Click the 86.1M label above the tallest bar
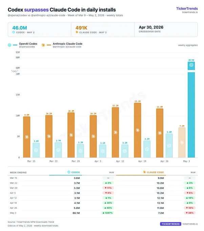This screenshot has height=231, width=204. (x=191, y=60)
